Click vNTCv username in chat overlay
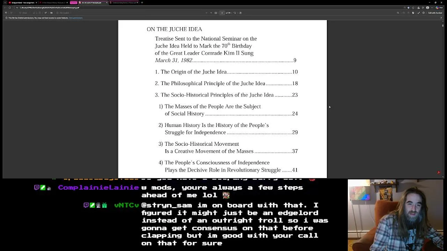Image resolution: width=447 pixels, height=251 pixels. tap(126, 205)
